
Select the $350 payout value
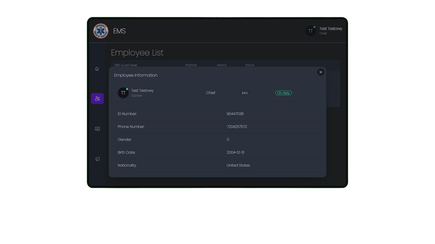point(245,93)
